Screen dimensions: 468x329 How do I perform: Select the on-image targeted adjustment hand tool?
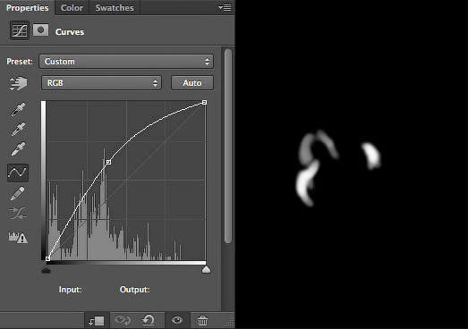(x=18, y=83)
